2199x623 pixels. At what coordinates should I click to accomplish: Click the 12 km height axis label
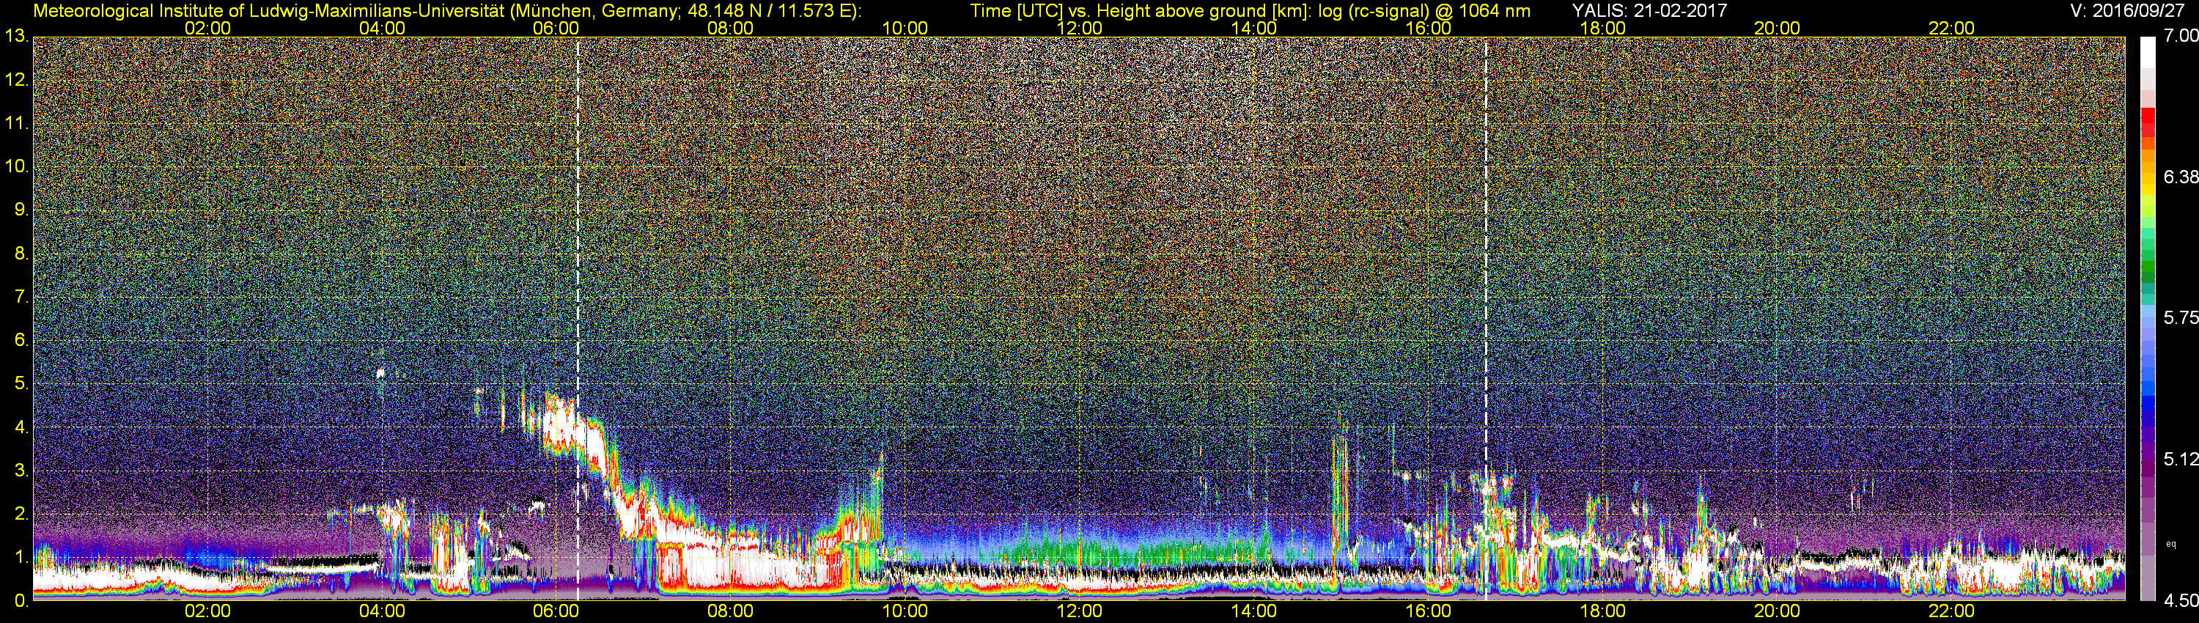pyautogui.click(x=16, y=79)
